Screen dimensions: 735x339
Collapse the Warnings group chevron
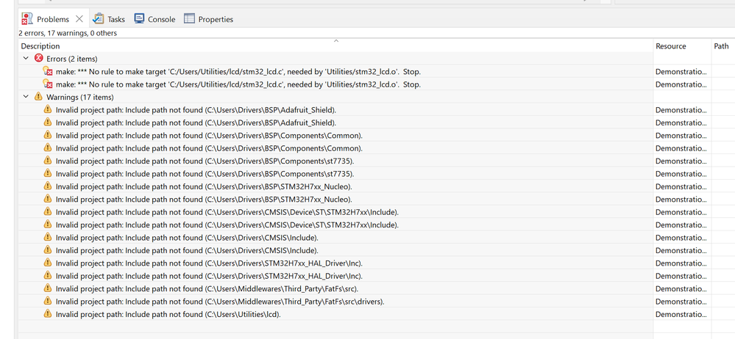tap(26, 98)
